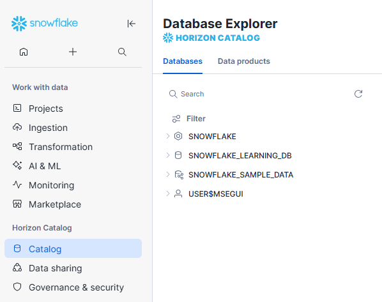Click the AI & ML sparkle icon
Image resolution: width=382 pixels, height=302 pixels.
point(17,165)
